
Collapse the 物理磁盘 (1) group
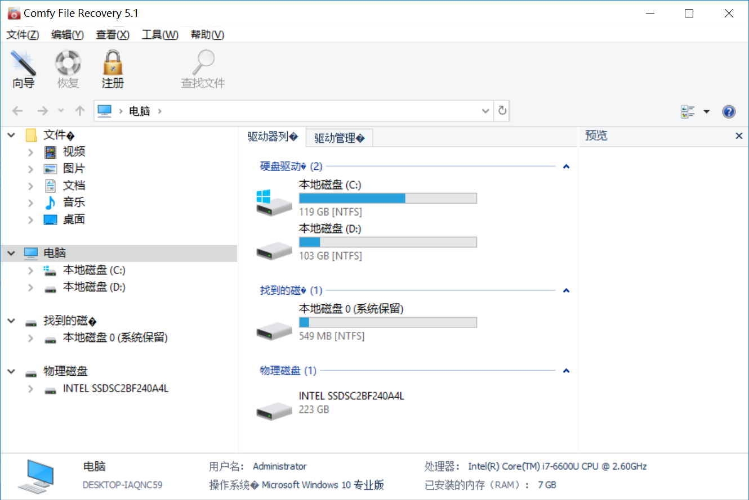pyautogui.click(x=567, y=371)
